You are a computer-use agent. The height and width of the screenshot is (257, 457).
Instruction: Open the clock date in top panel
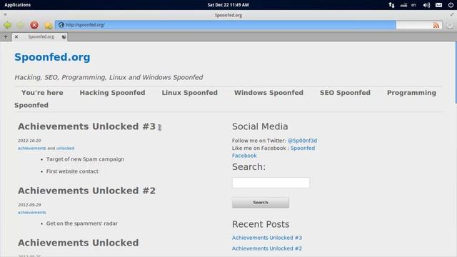[x=228, y=5]
